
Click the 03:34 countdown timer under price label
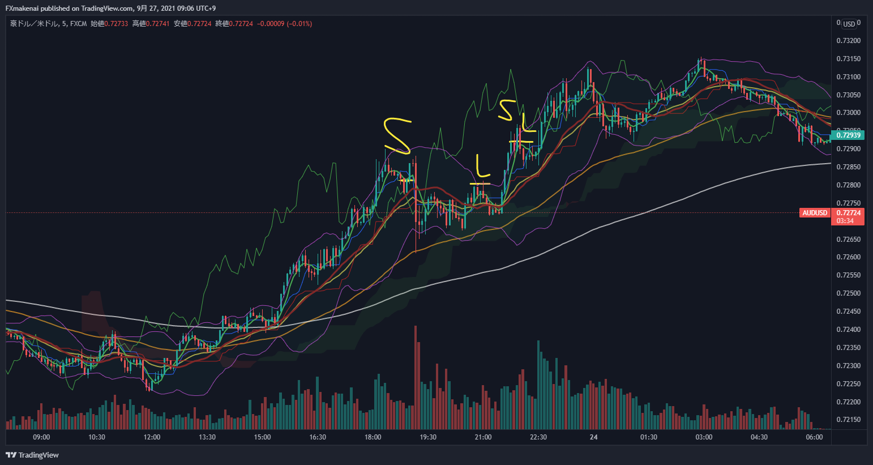click(845, 221)
